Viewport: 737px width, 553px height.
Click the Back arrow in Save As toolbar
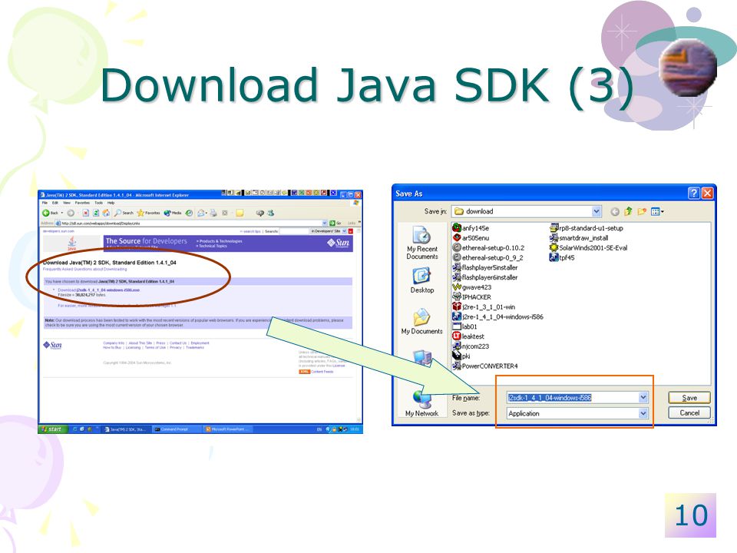coord(615,212)
